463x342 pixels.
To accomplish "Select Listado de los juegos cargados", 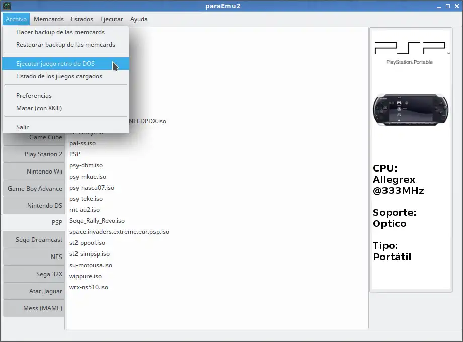I will (65, 76).
